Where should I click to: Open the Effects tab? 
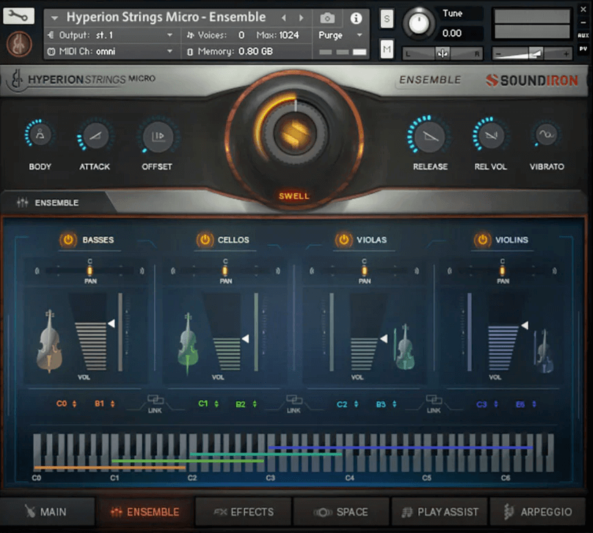244,512
